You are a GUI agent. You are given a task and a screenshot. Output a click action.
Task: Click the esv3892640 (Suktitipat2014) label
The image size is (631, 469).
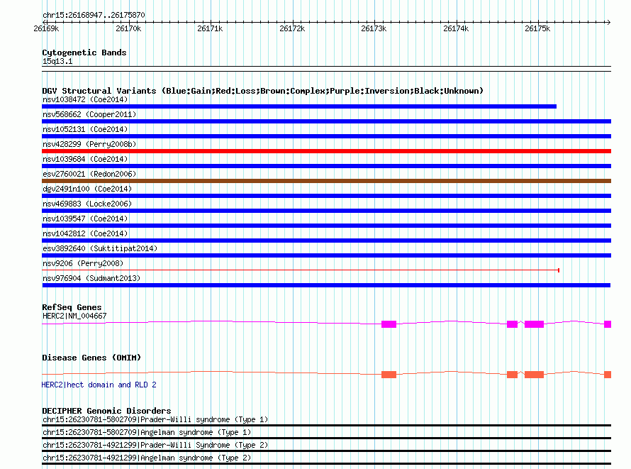tap(100, 248)
